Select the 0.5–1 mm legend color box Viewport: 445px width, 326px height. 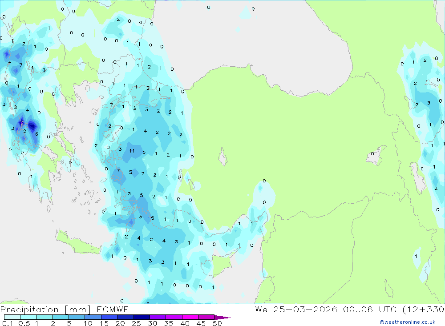click(x=28, y=317)
